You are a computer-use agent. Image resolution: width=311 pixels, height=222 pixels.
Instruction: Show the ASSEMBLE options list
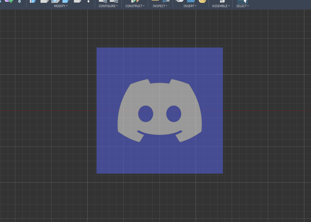(221, 6)
